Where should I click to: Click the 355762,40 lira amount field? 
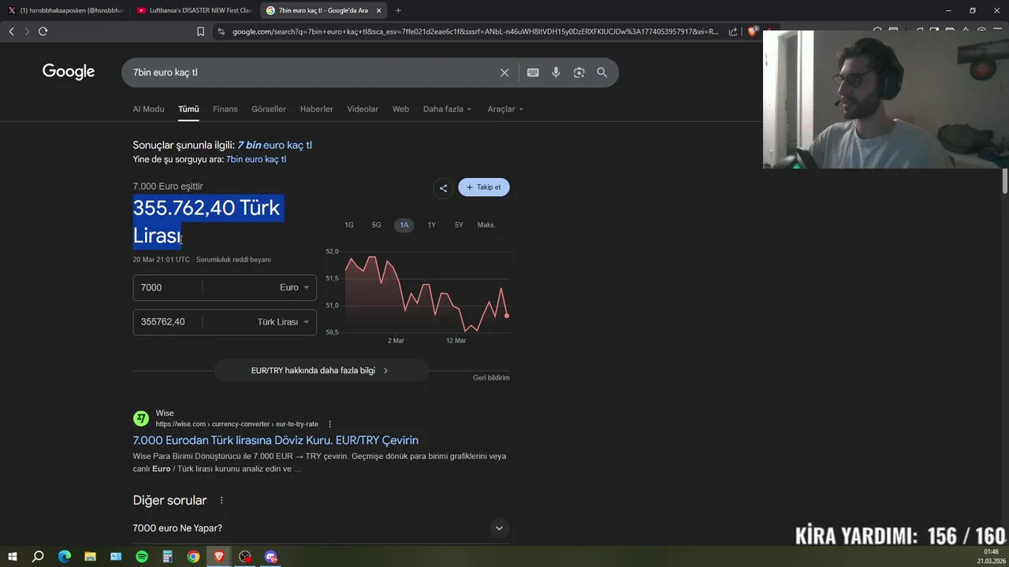(x=167, y=322)
